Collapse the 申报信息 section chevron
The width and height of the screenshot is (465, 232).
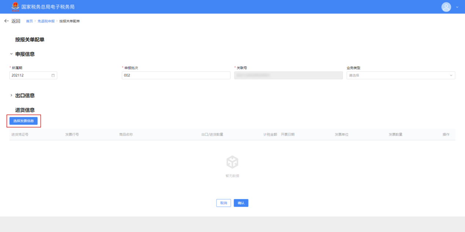(x=11, y=54)
